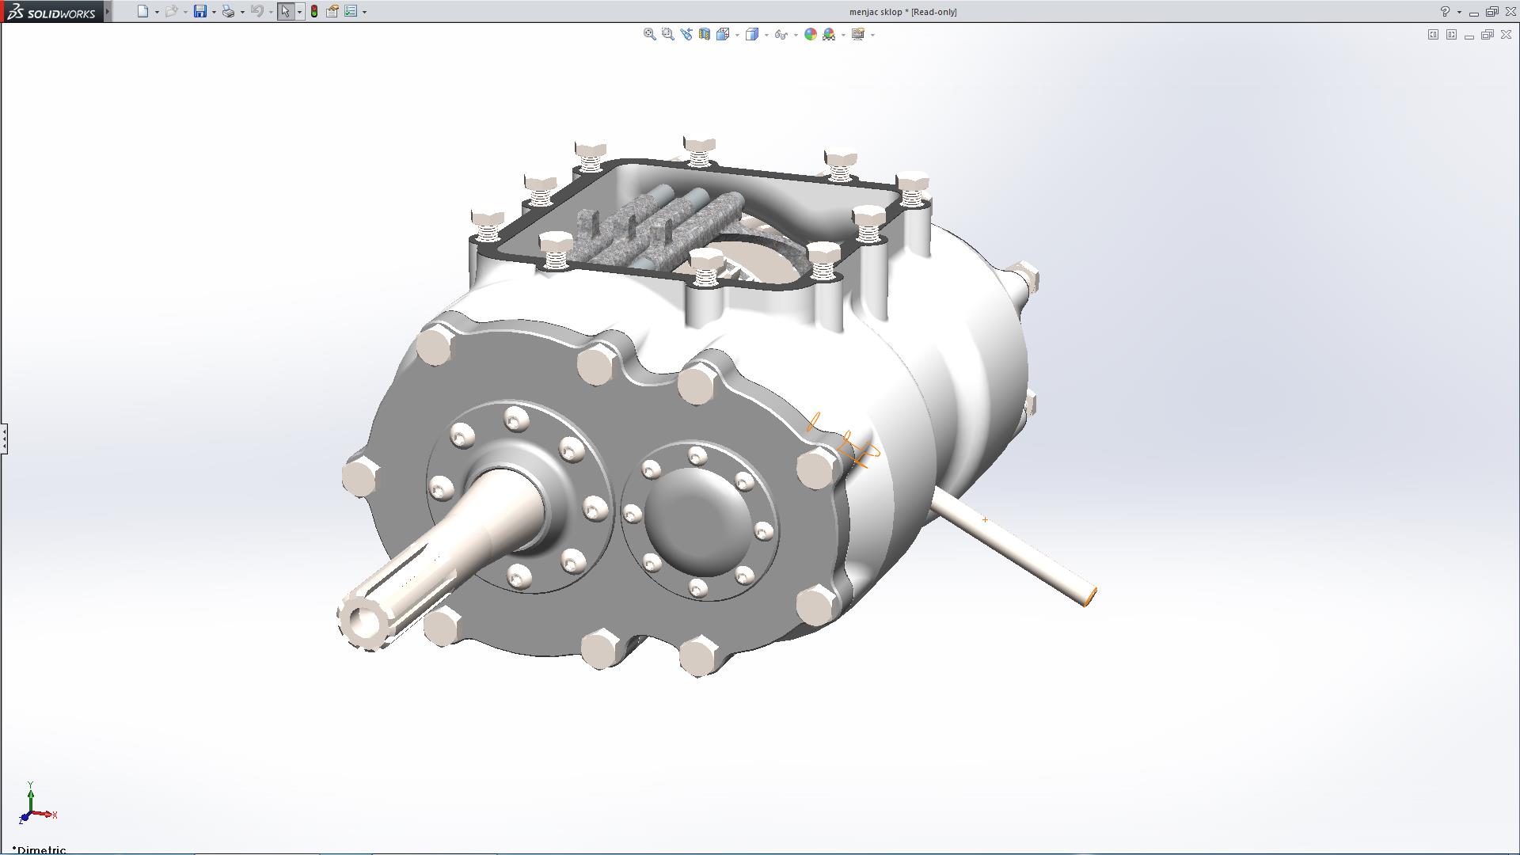
Task: Expand the left FeatureManager panel handle
Action: coord(4,438)
